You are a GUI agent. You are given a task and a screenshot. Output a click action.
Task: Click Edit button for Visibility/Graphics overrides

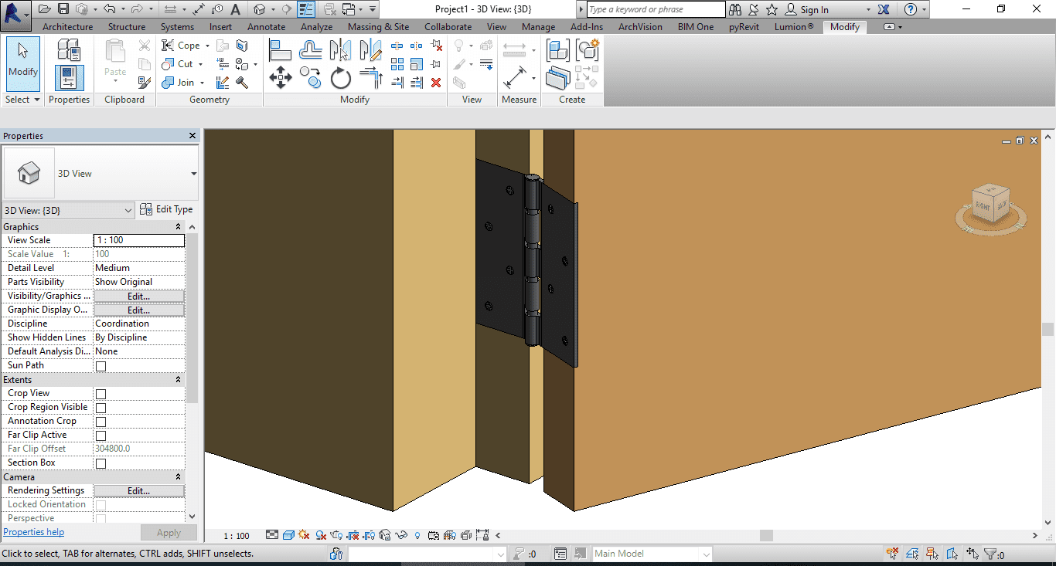pos(138,297)
